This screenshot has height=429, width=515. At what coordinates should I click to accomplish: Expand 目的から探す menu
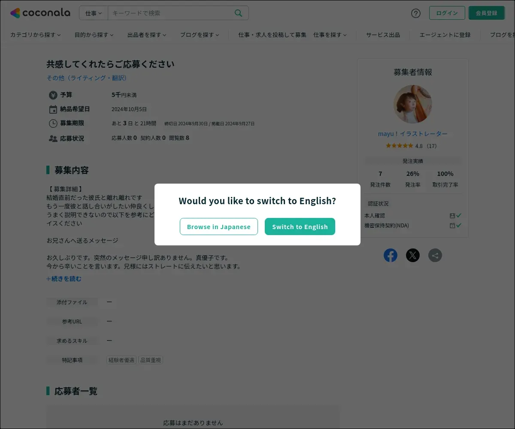(x=94, y=35)
